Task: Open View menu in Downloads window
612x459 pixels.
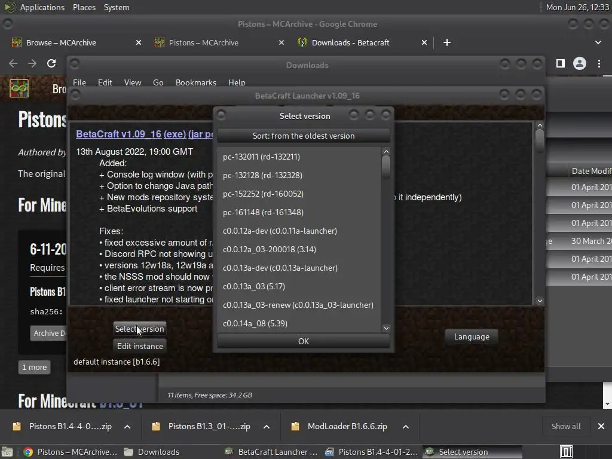Action: pos(133,82)
